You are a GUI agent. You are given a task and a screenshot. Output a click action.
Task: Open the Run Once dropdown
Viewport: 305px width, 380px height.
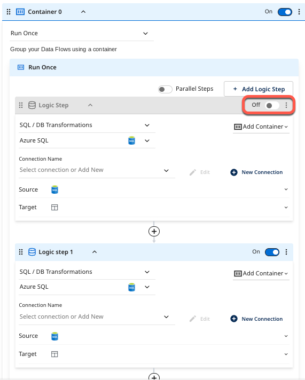click(82, 34)
